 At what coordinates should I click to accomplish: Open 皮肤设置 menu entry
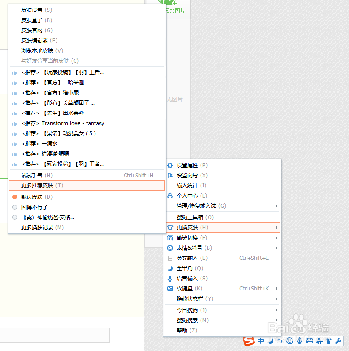pos(87,10)
